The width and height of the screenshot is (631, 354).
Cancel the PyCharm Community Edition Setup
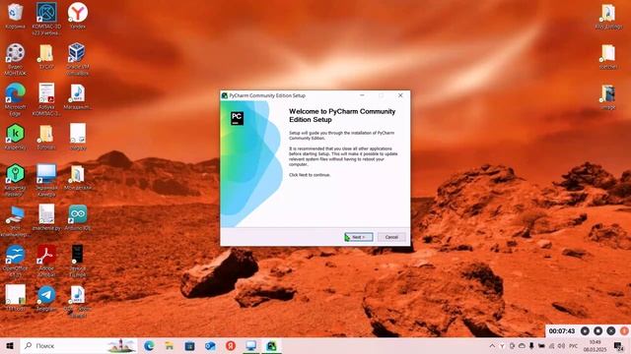coord(391,237)
